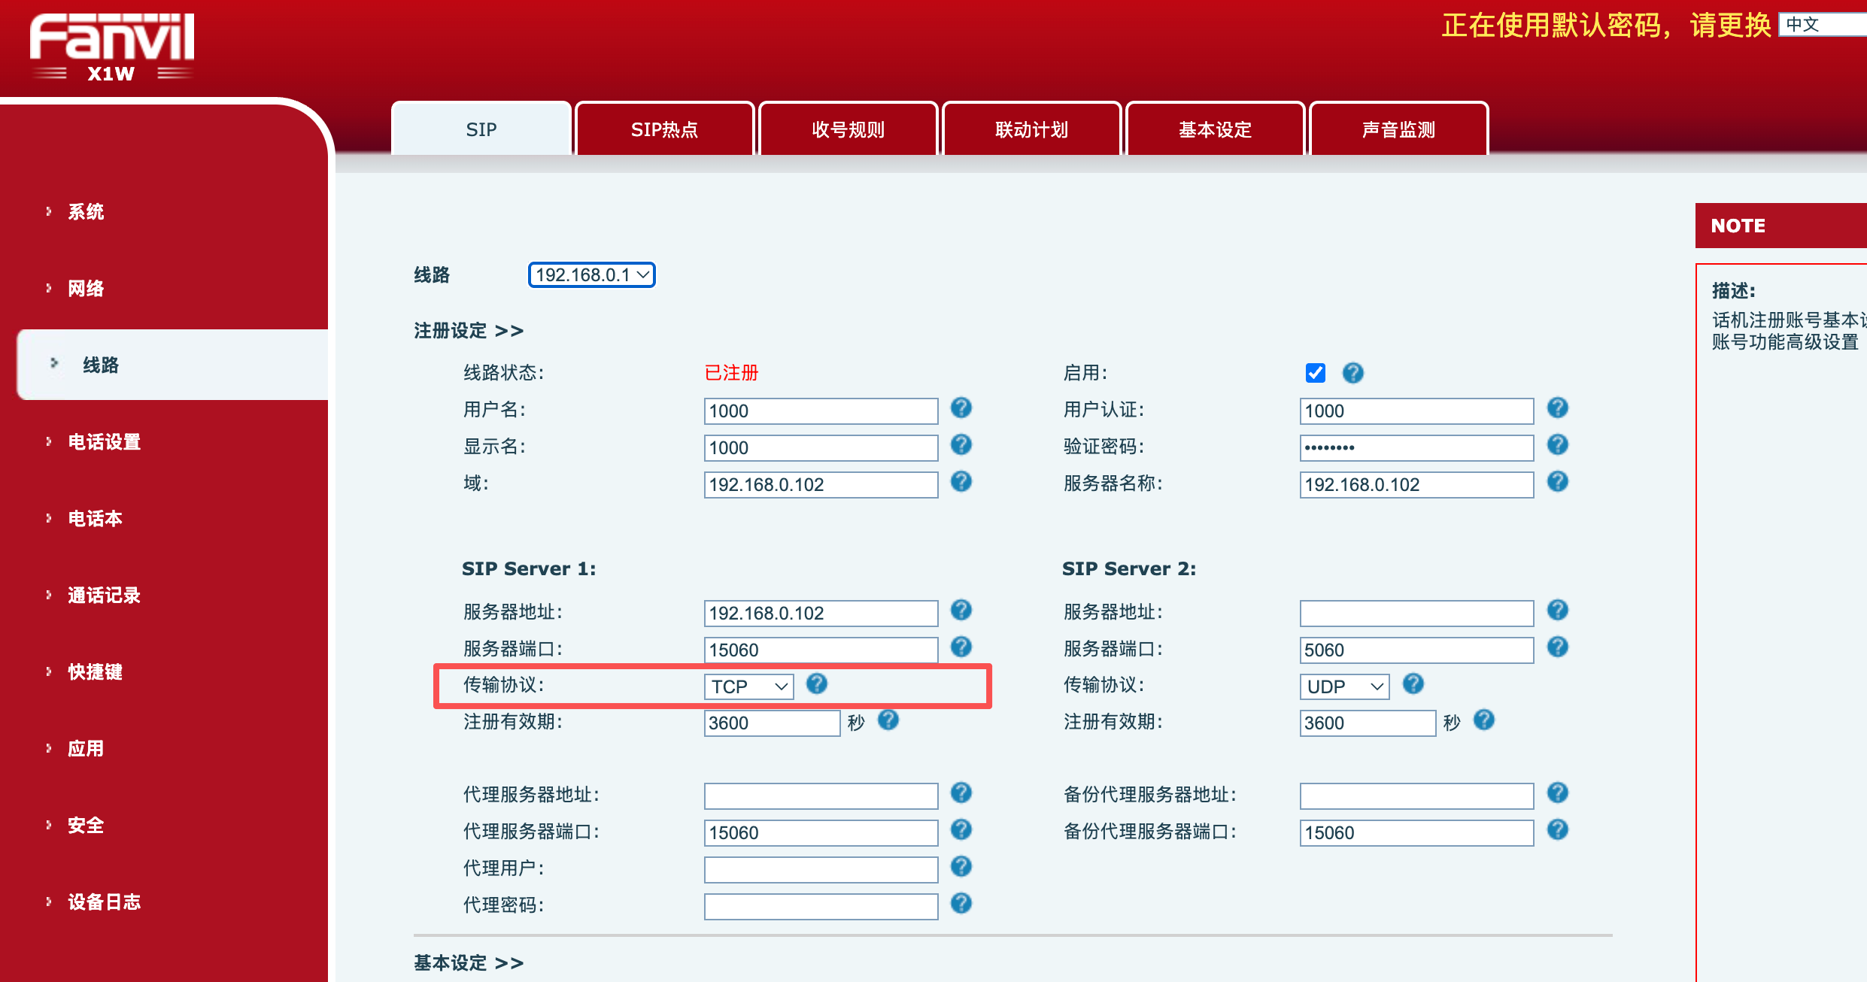
Task: Click help icon next to 用户认证 field
Action: tap(1558, 408)
